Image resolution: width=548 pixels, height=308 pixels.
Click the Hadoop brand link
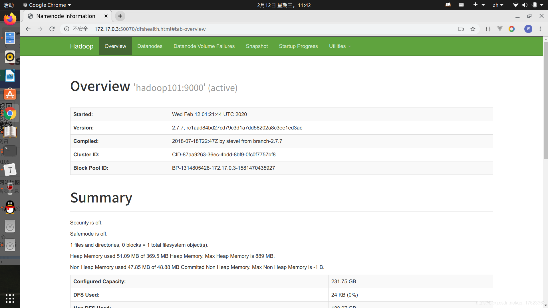[82, 46]
